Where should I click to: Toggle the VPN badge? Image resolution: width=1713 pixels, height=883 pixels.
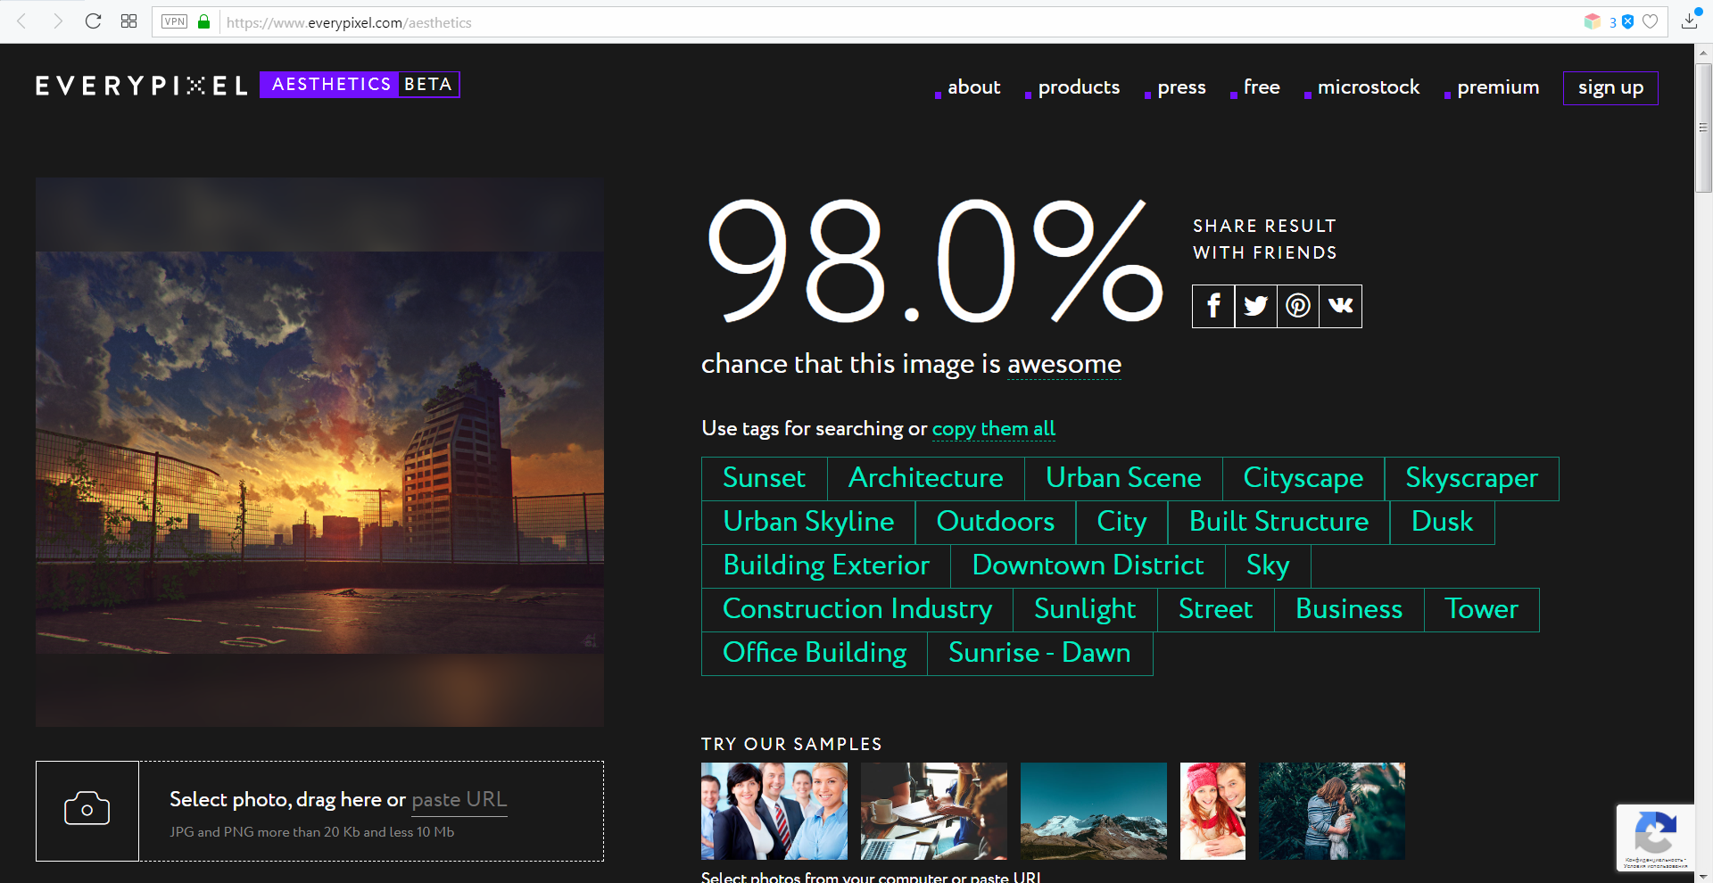(175, 21)
